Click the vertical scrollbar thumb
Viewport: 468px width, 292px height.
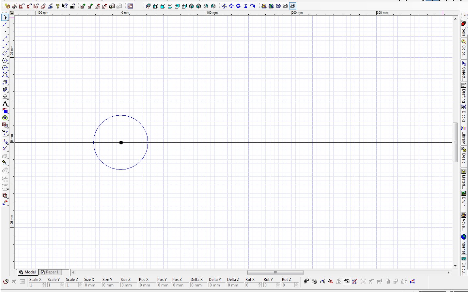tap(455, 142)
